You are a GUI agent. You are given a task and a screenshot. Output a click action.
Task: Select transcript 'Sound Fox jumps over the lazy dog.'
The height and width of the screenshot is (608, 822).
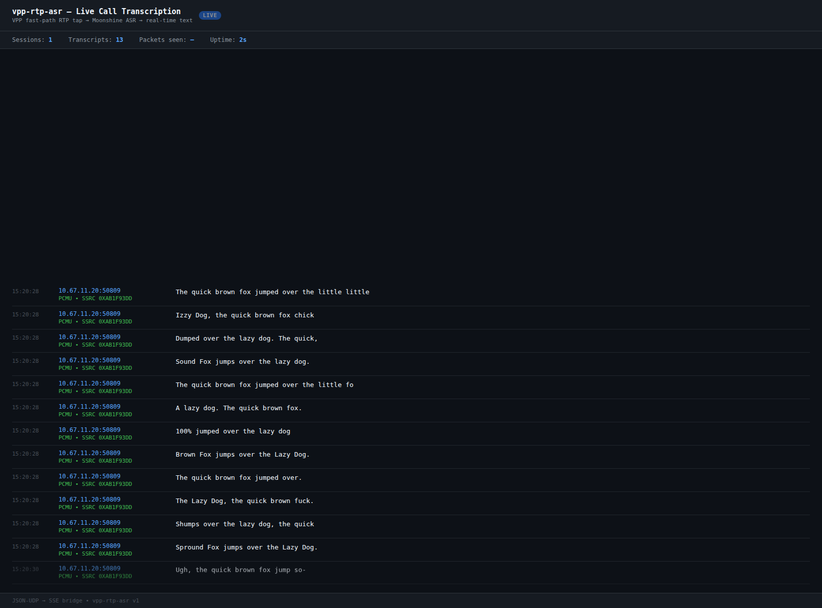(x=243, y=362)
